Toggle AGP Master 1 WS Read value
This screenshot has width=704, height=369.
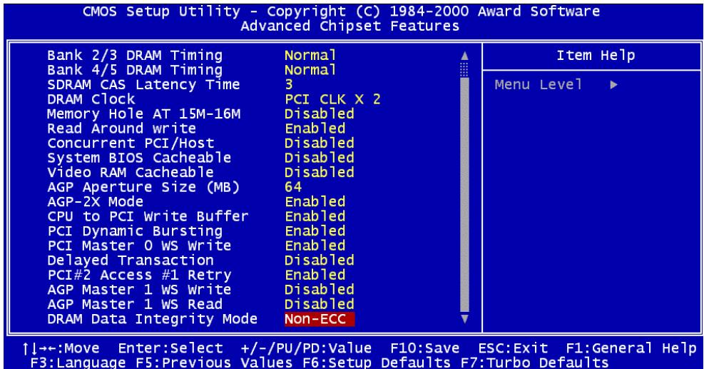pos(320,304)
